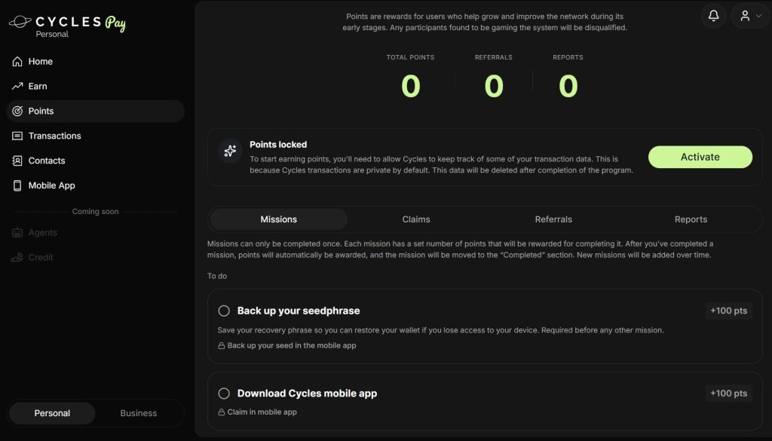Toggle the Download Cycles mobile app mission circle

(x=224, y=394)
